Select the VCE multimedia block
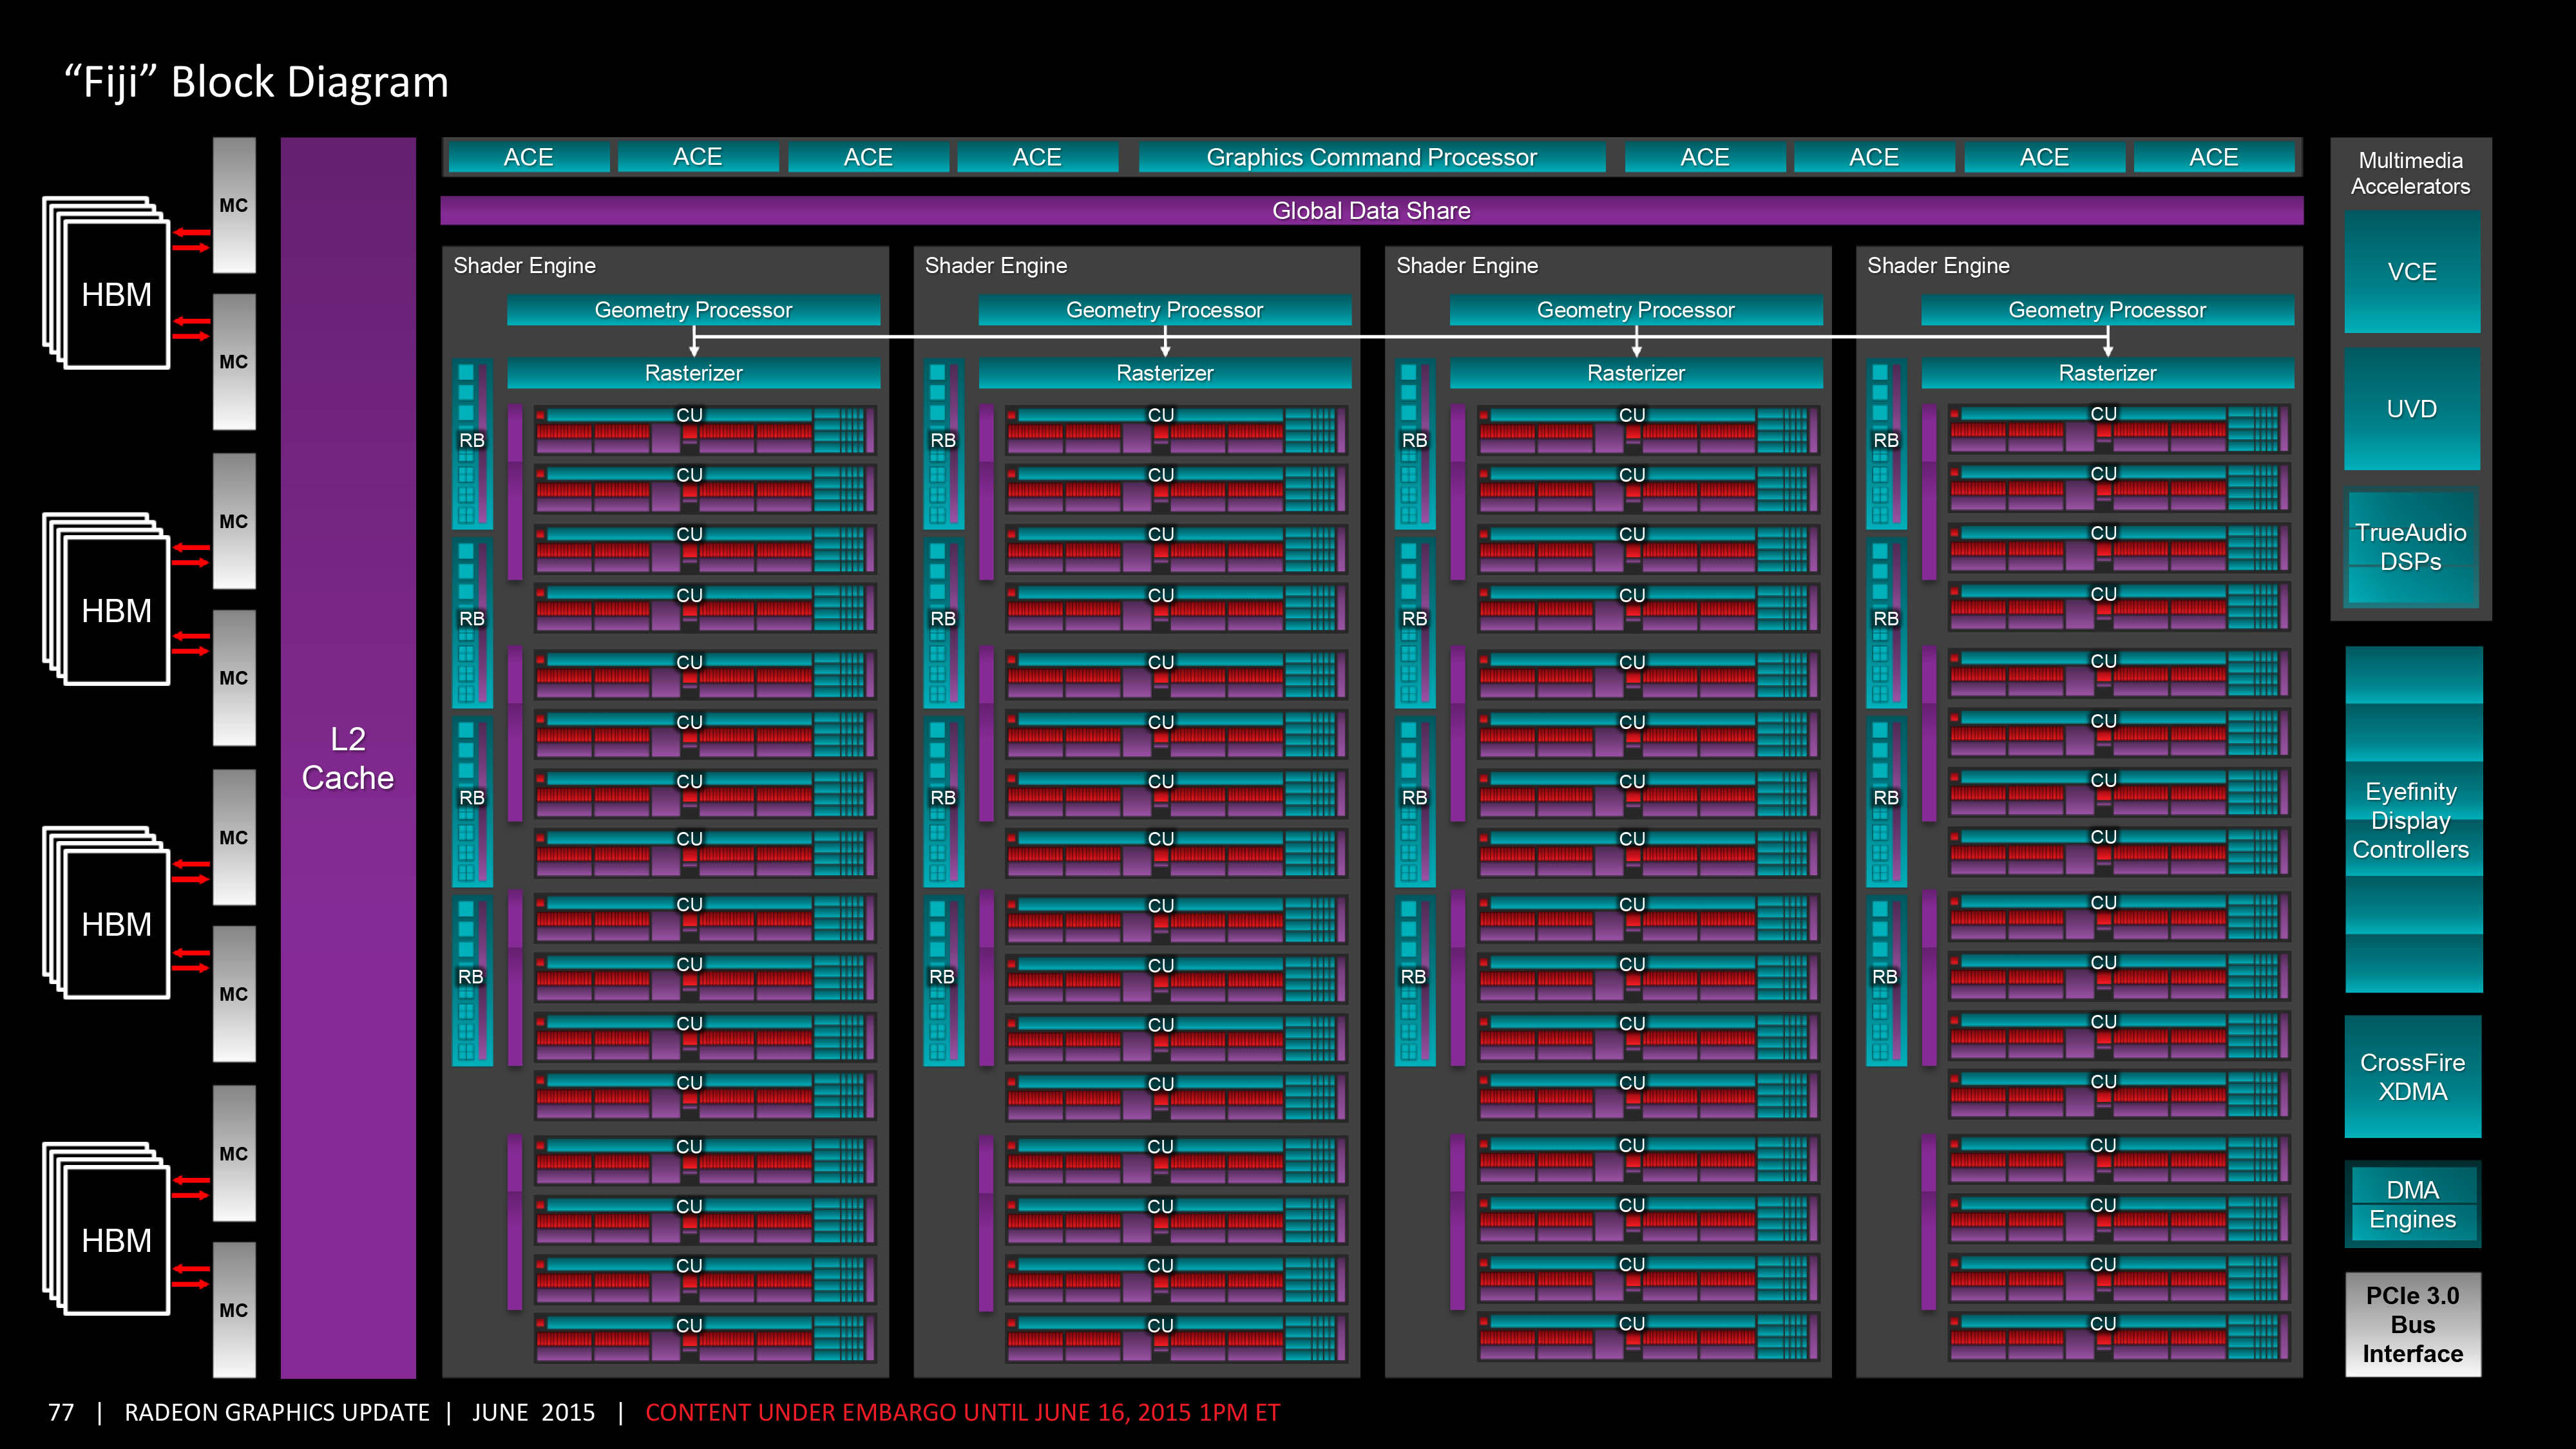This screenshot has width=2576, height=1449. 2411,272
